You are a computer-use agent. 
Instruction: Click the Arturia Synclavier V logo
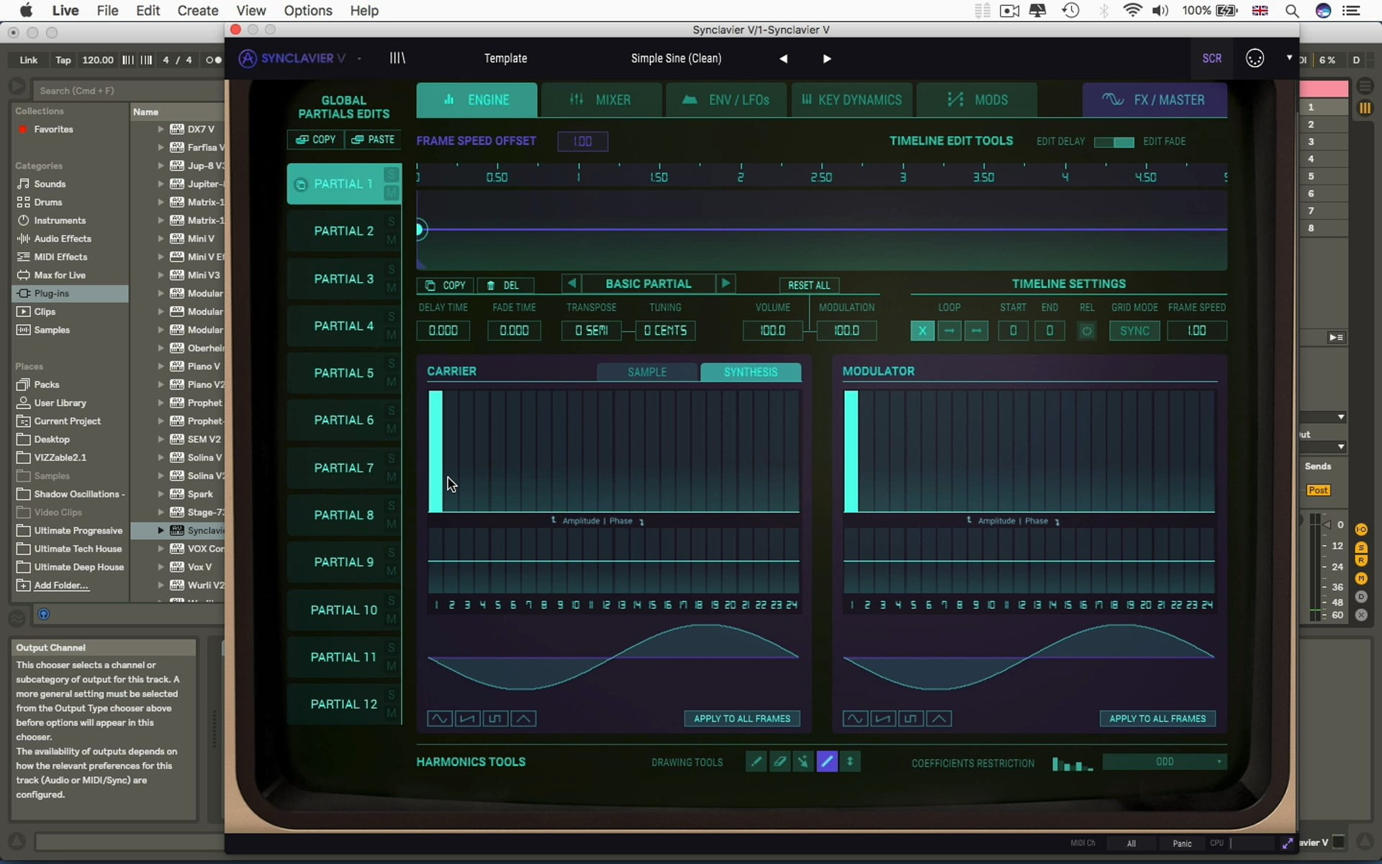coord(292,58)
